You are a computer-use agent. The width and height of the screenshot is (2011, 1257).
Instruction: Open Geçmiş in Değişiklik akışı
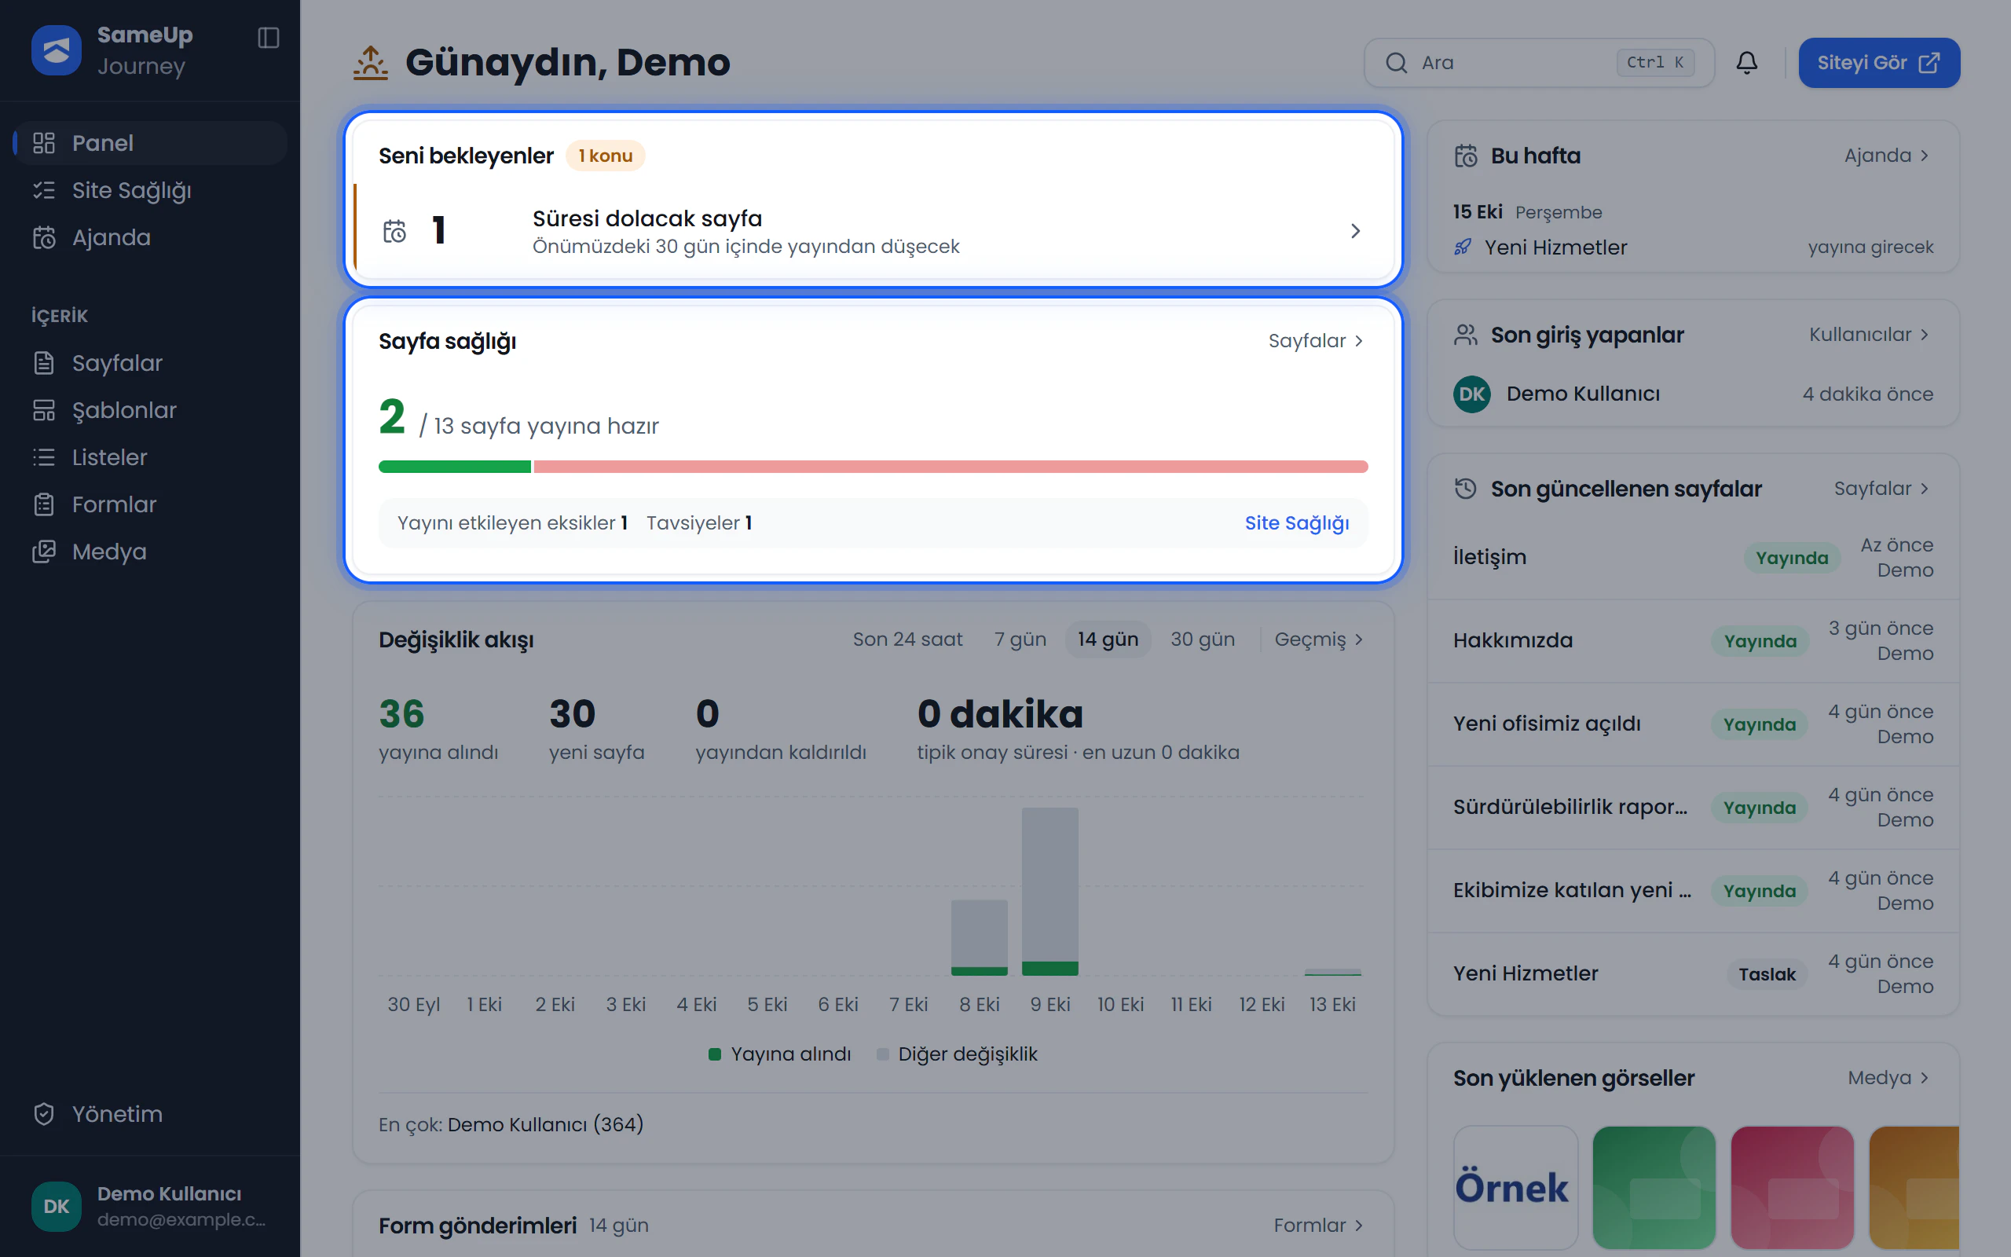(x=1319, y=639)
